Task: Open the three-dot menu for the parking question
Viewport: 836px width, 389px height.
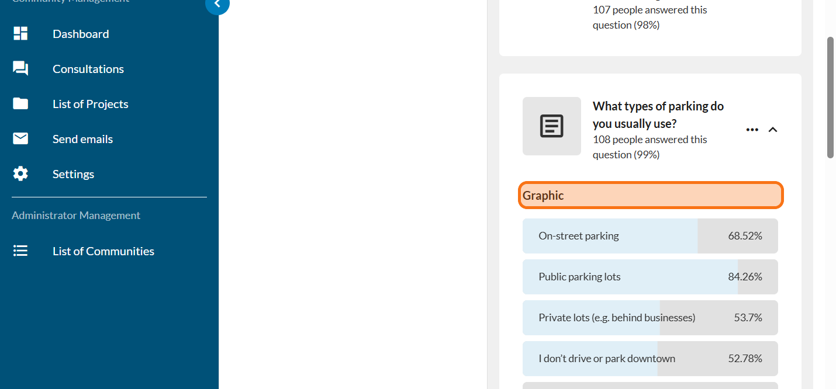Action: 752,130
